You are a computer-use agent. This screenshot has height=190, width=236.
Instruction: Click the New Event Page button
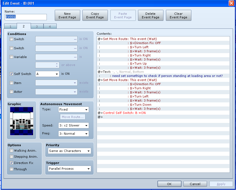coord(67,16)
